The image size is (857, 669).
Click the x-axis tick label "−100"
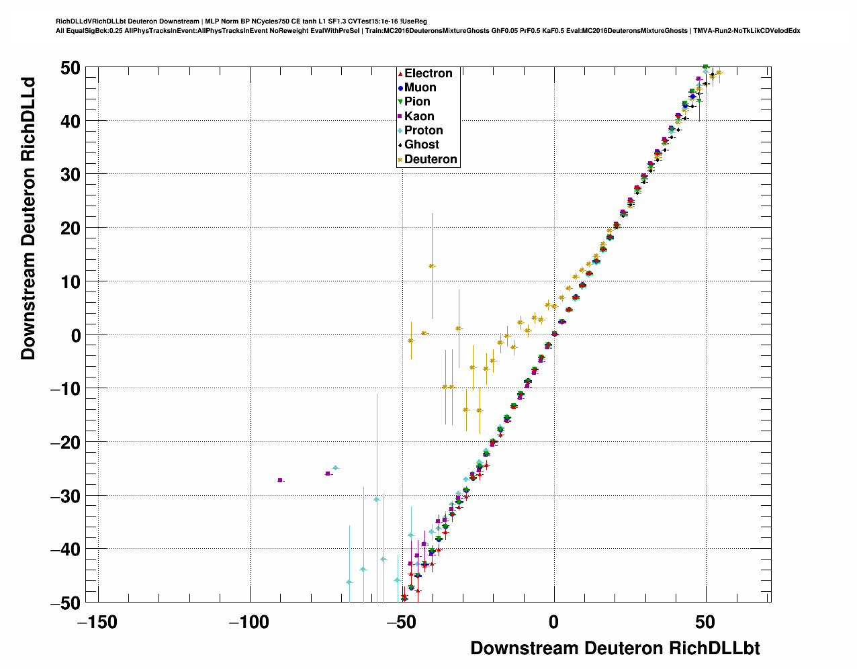coord(250,623)
